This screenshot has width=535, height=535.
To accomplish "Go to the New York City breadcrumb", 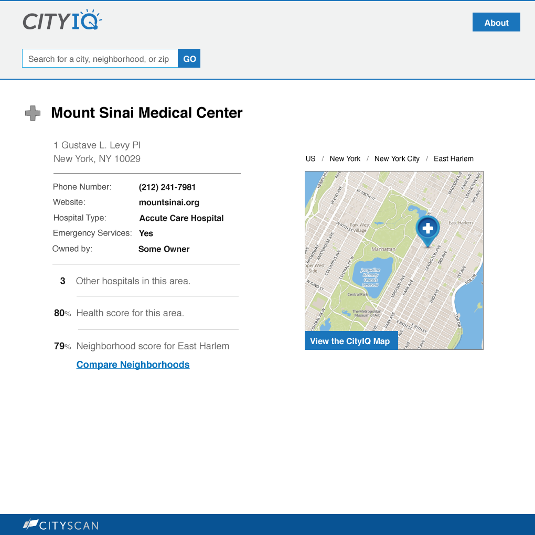I will (x=397, y=159).
